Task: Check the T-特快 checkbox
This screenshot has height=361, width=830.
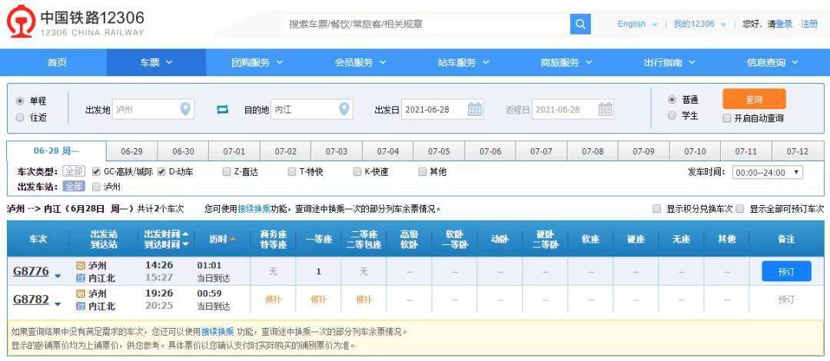Action: (292, 171)
